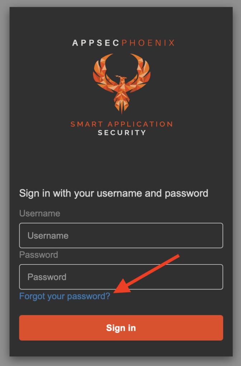Open the Forgot your password link

point(64,296)
